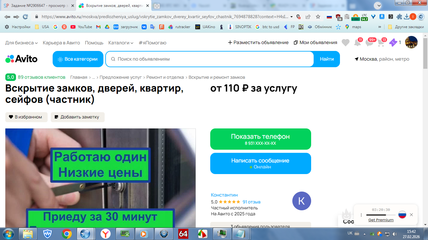Open 89 отзывов клиентов link
The image size is (428, 240).
[x=42, y=77]
